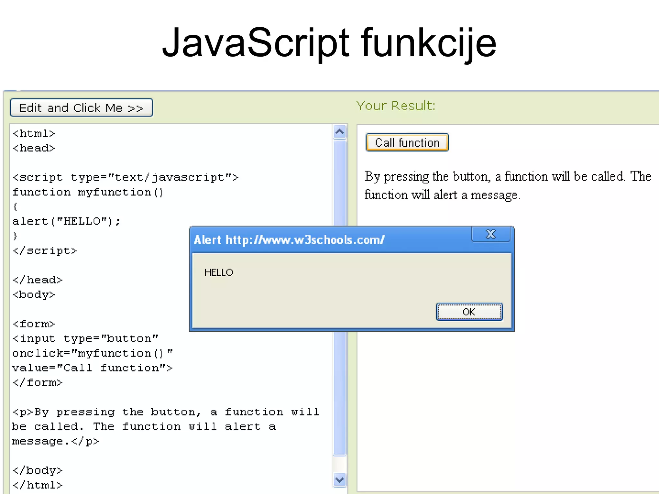
Task: Click the HELLO message in the alert
Action: tap(219, 272)
